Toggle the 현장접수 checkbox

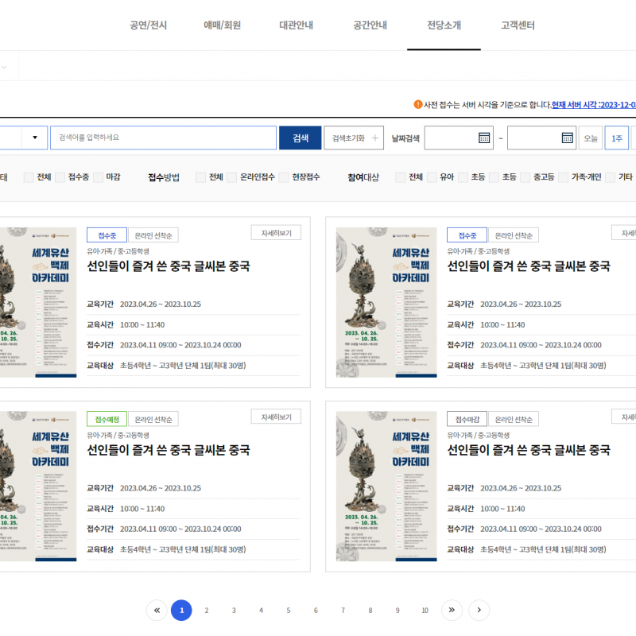click(x=284, y=177)
